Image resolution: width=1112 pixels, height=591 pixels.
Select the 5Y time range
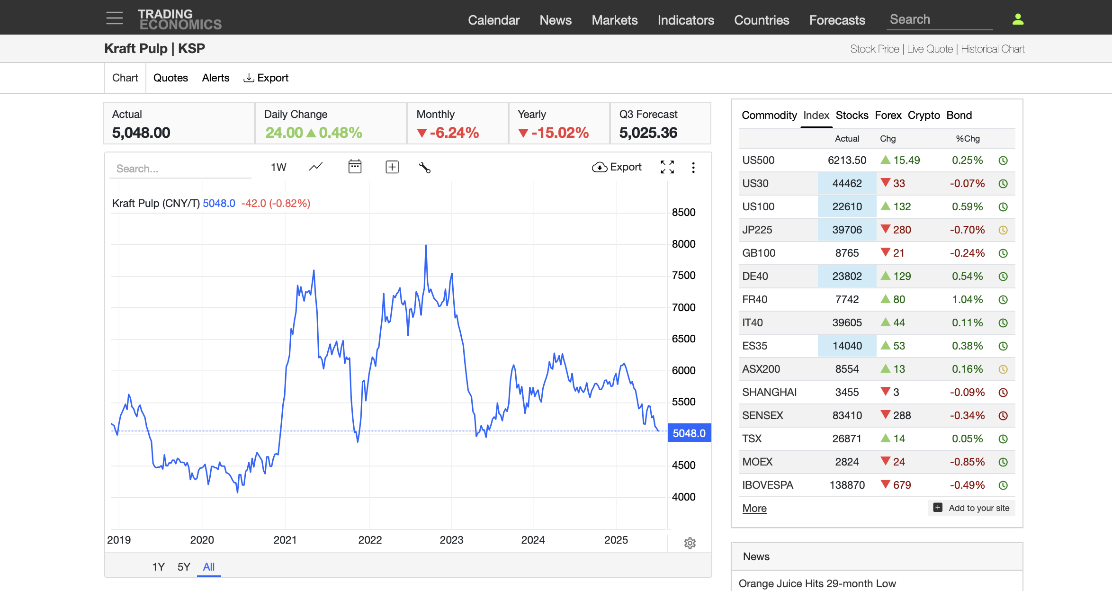coord(184,567)
